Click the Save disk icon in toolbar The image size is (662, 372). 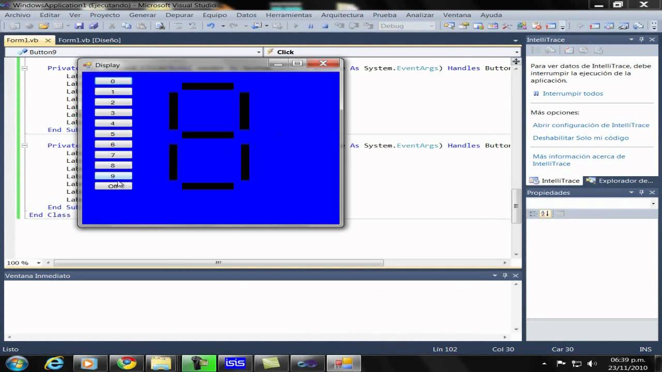coord(79,26)
